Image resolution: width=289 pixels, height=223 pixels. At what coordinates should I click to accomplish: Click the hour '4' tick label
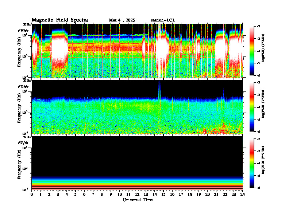point(67,194)
